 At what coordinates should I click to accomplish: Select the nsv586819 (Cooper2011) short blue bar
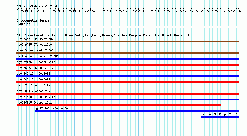coord(220,117)
